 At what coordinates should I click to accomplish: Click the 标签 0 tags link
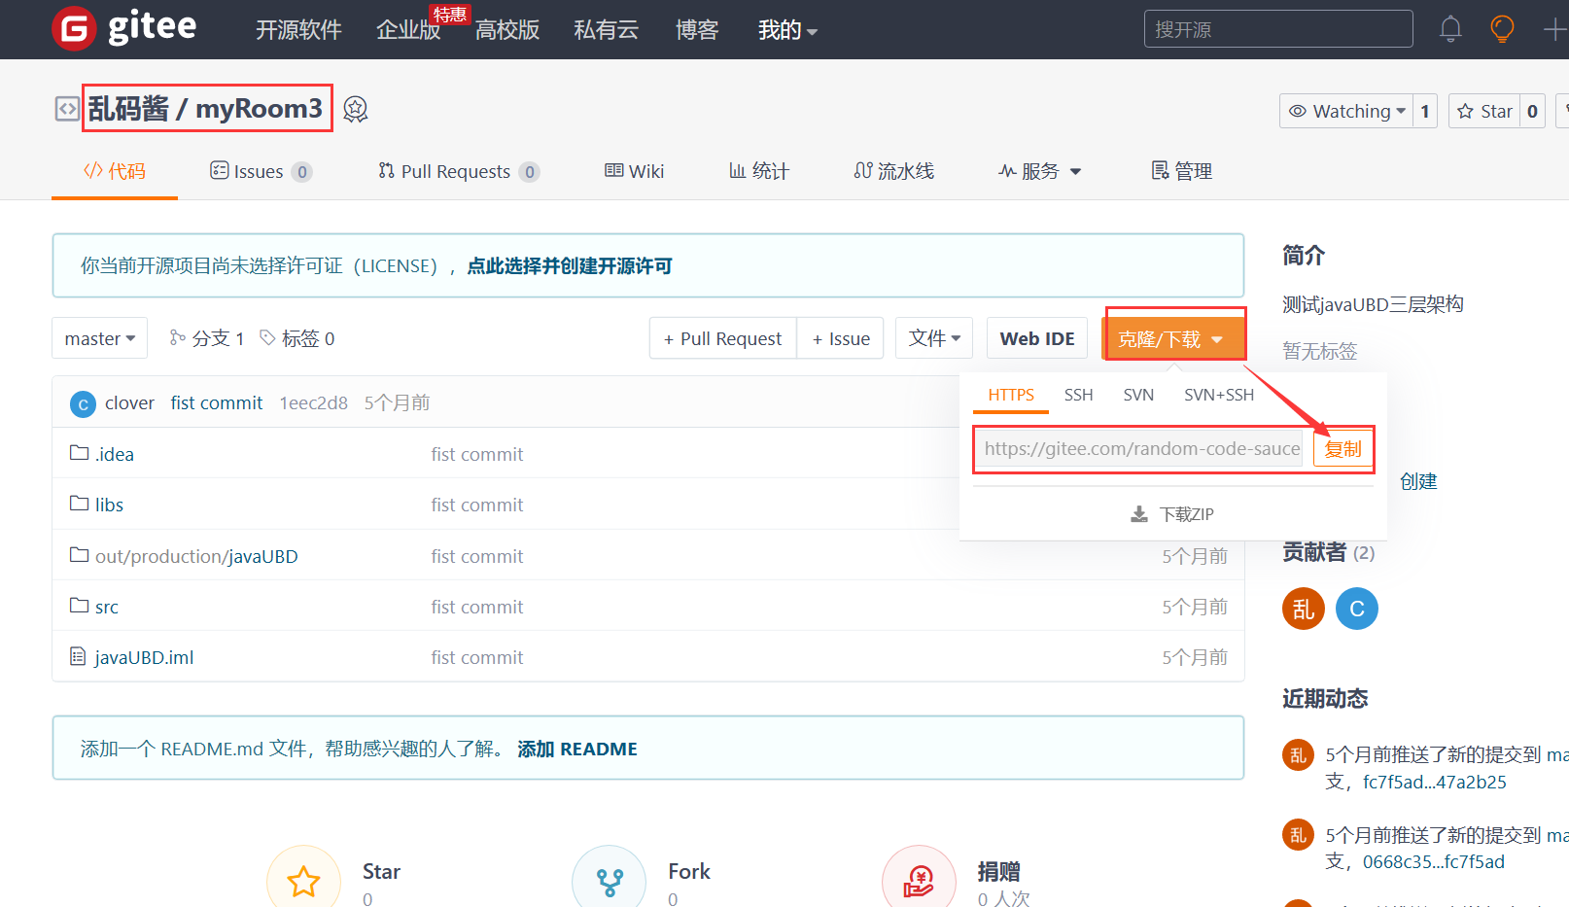pyautogui.click(x=297, y=338)
